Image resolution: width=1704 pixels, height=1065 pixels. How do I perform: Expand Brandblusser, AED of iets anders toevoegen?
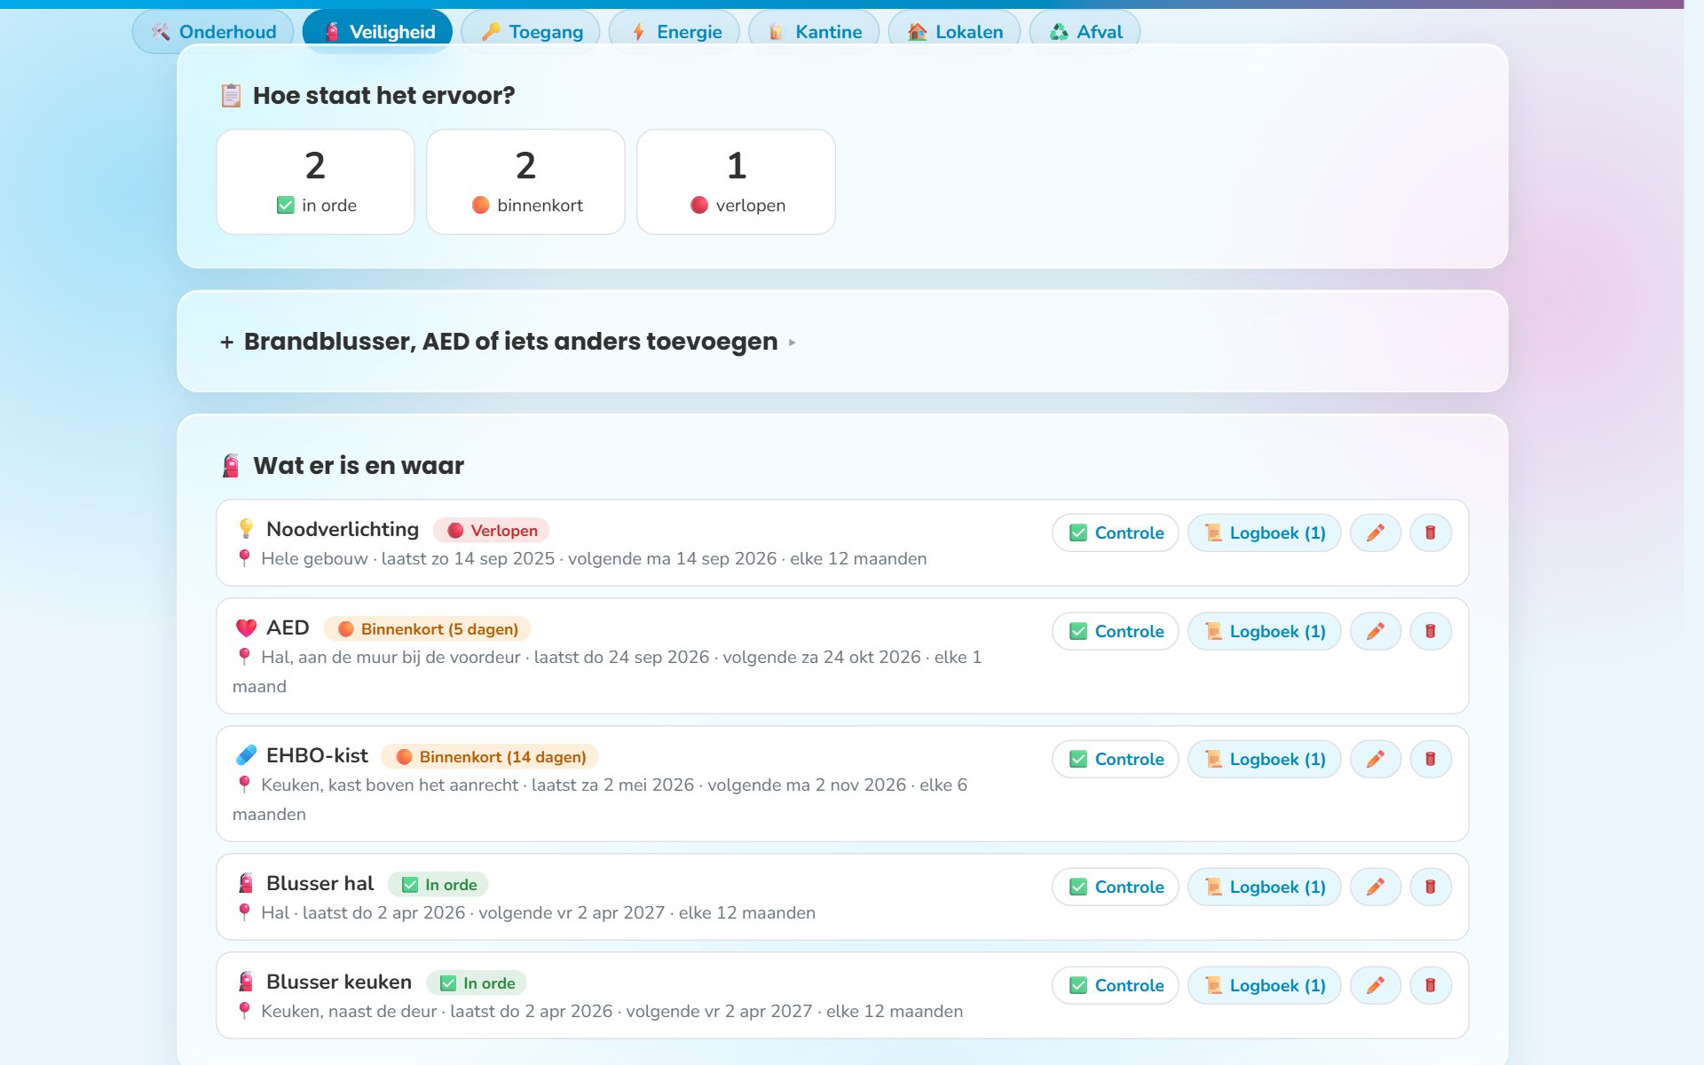coord(508,342)
